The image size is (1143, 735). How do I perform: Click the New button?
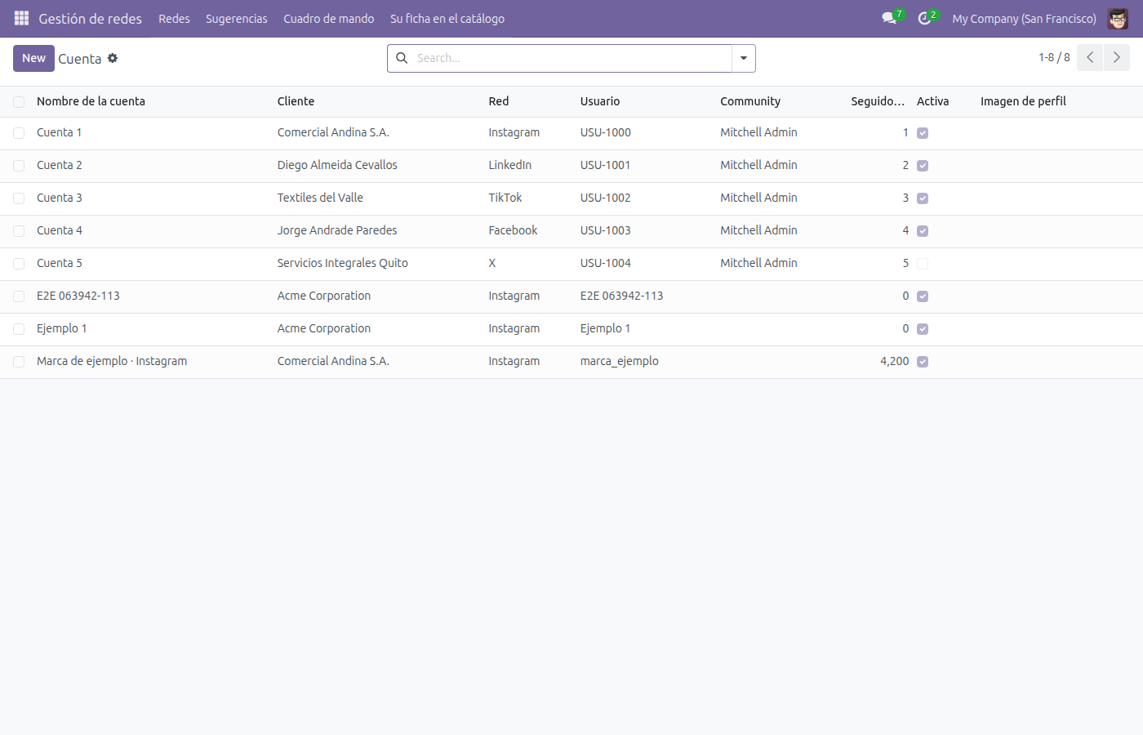point(33,58)
